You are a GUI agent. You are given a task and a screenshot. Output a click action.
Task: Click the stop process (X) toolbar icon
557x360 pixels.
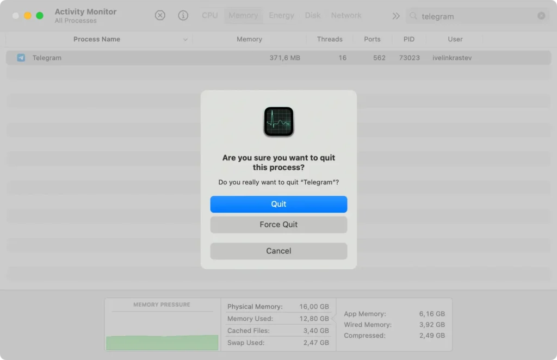pyautogui.click(x=160, y=15)
